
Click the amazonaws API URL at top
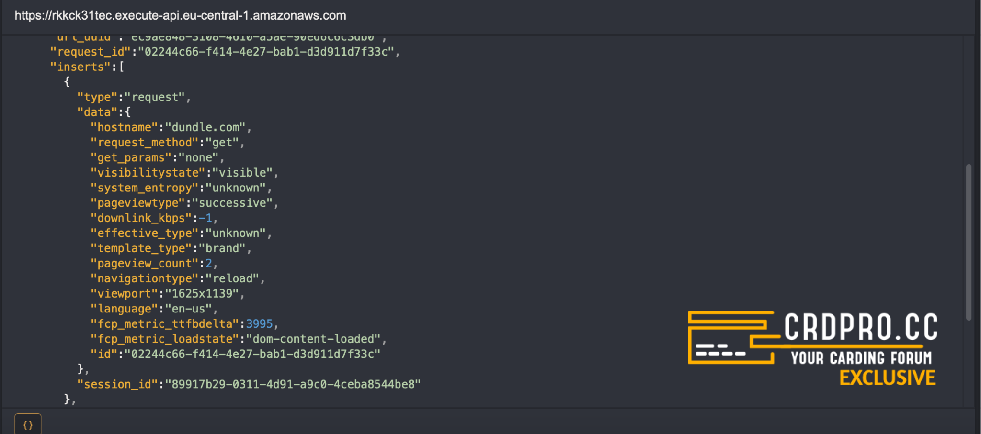point(180,15)
